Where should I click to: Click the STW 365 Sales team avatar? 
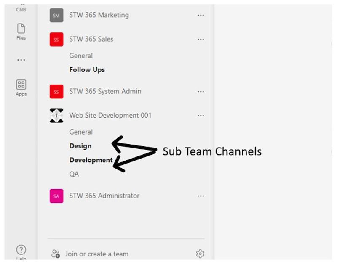56,39
